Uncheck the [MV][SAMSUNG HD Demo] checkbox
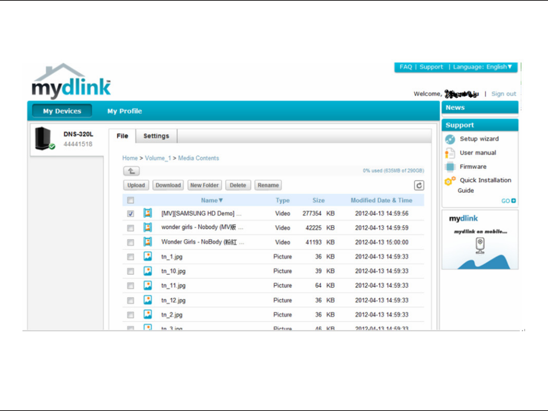 tap(131, 214)
